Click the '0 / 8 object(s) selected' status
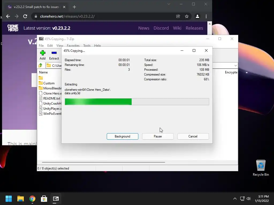The height and width of the screenshot is (205, 274). point(53,168)
